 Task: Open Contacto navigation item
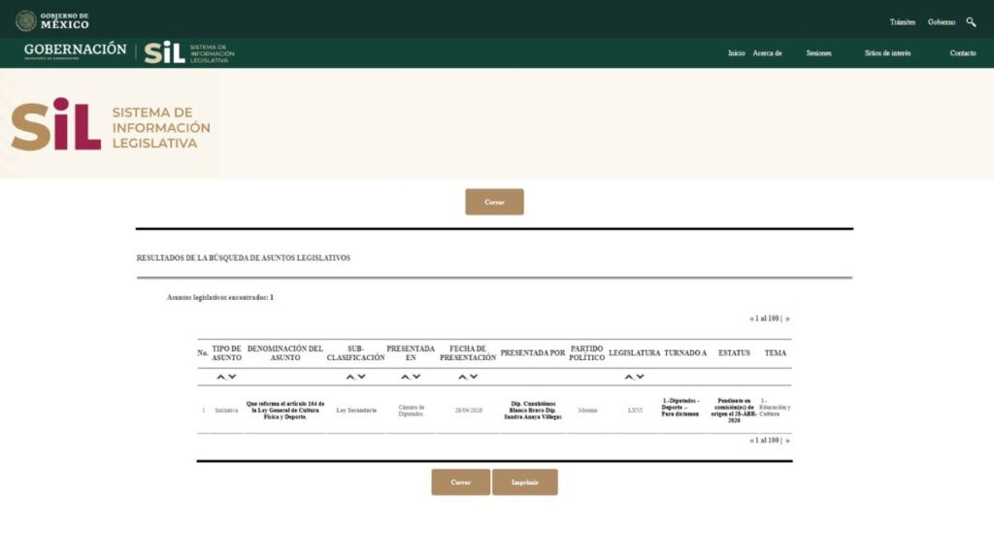pos(962,53)
